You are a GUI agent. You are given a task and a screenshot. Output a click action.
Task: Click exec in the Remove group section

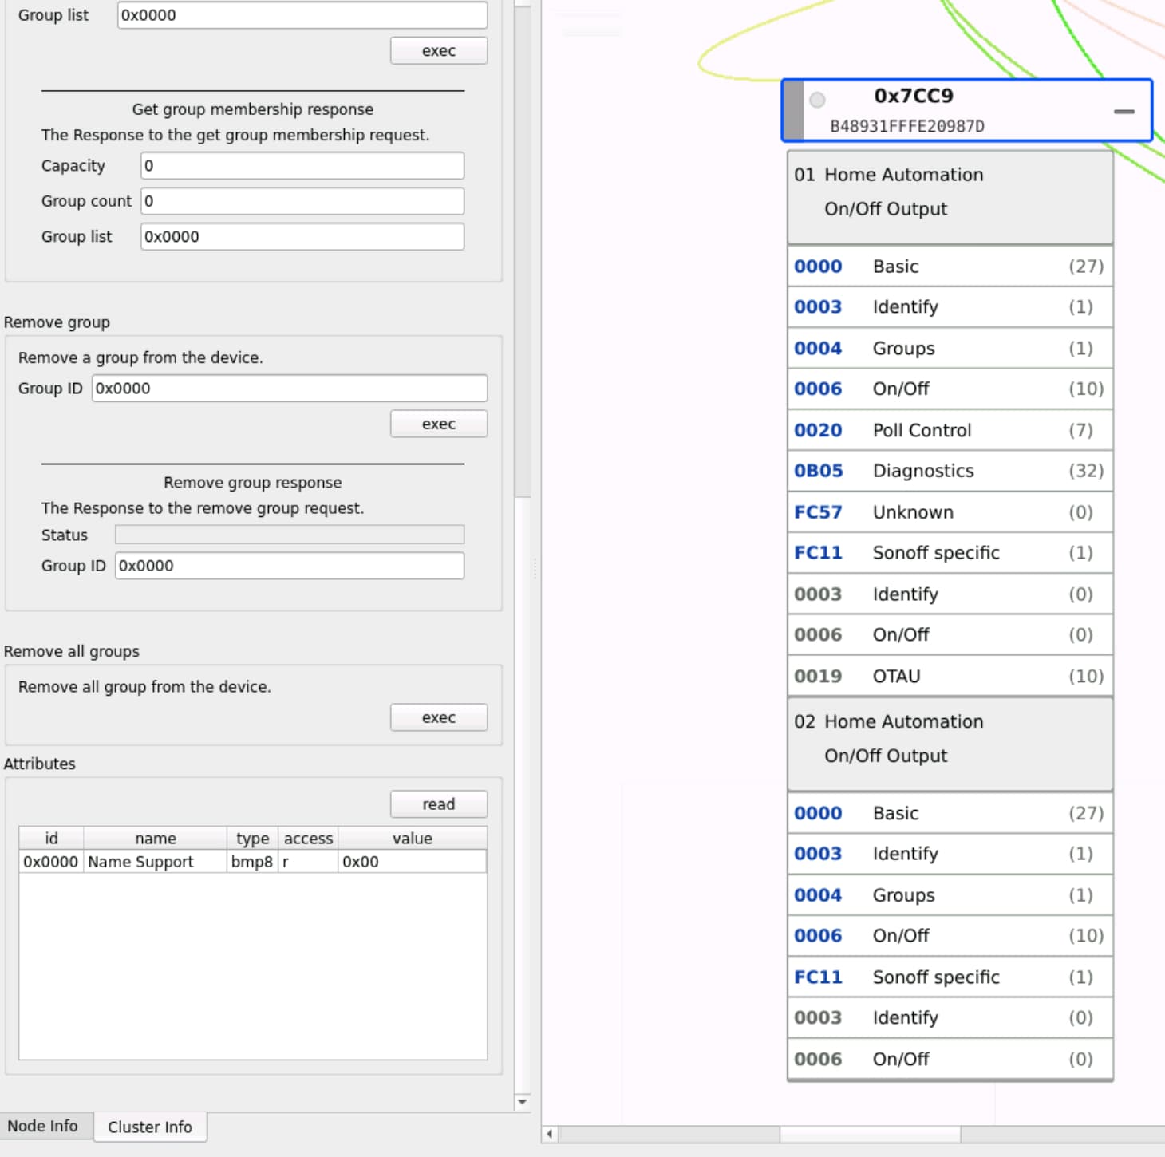tap(438, 424)
